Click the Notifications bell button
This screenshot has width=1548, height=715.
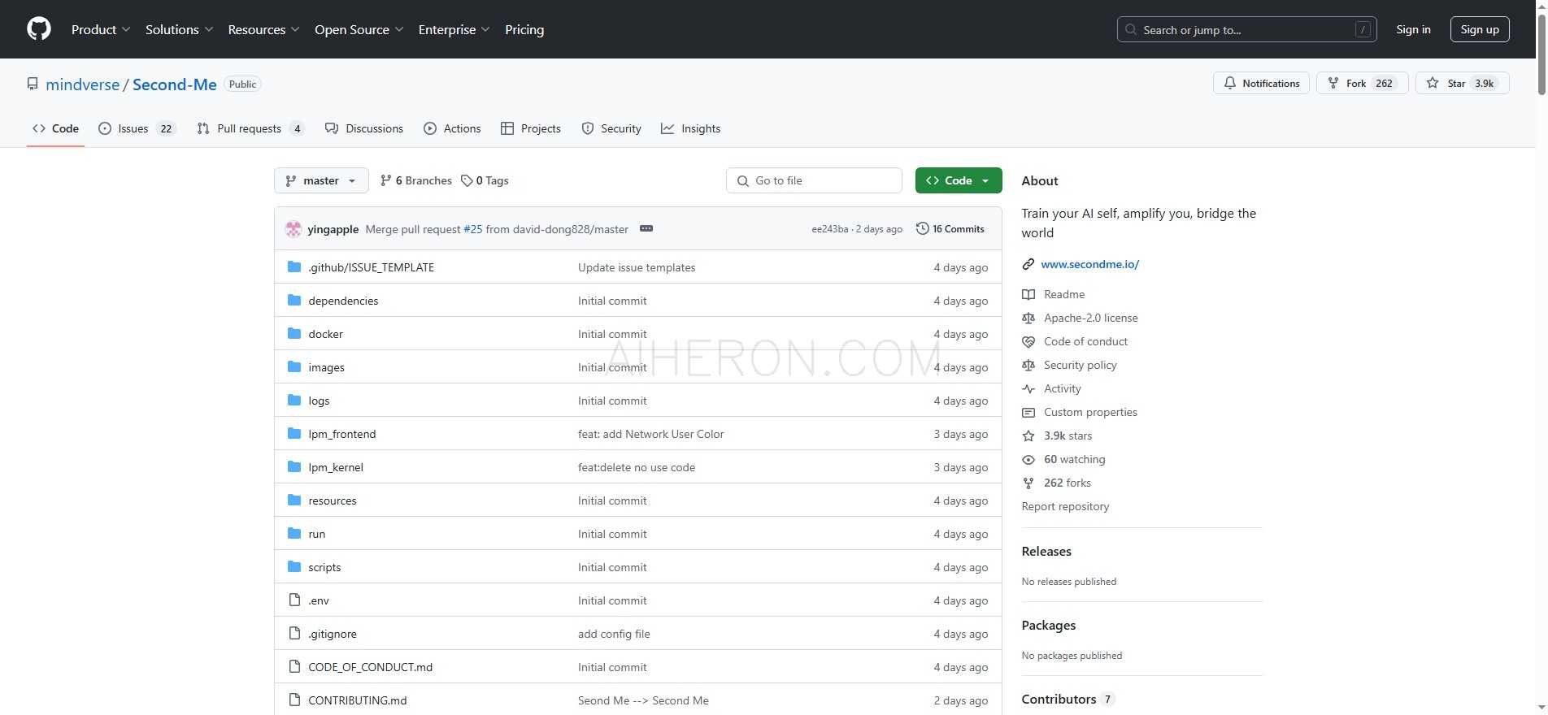(x=1261, y=83)
